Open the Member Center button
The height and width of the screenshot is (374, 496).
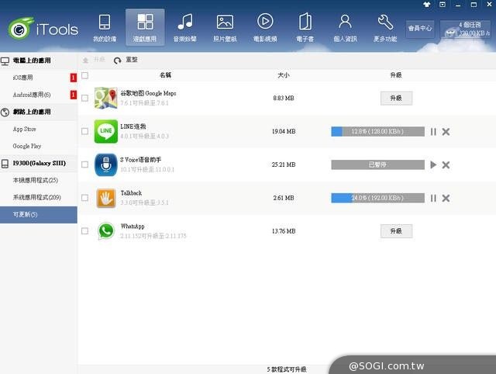(420, 29)
